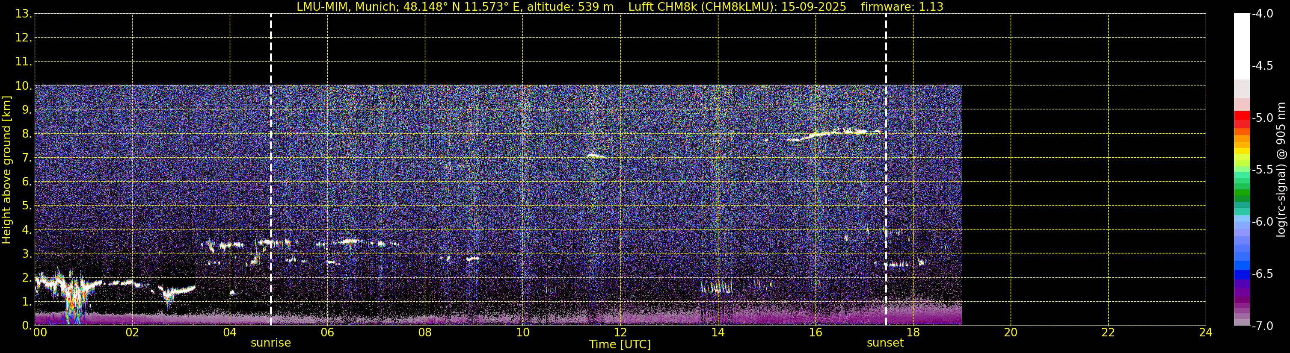Click the '20' tick on the time axis
The image size is (1290, 353).
pyautogui.click(x=1011, y=332)
